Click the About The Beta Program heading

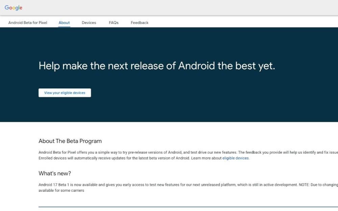coord(70,141)
